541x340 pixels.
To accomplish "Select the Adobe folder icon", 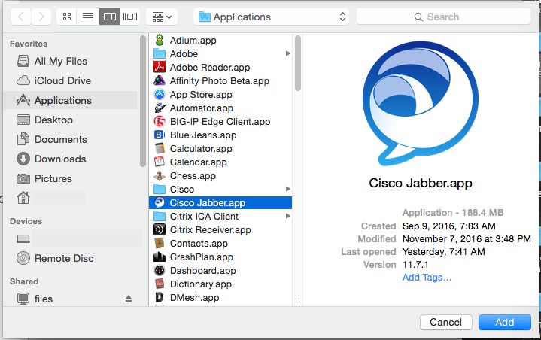I will pos(159,54).
